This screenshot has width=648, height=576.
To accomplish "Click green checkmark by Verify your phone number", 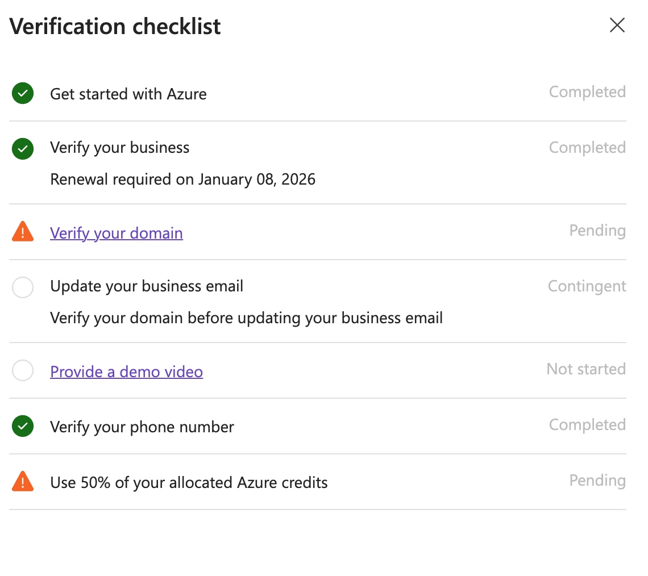I will tap(23, 426).
